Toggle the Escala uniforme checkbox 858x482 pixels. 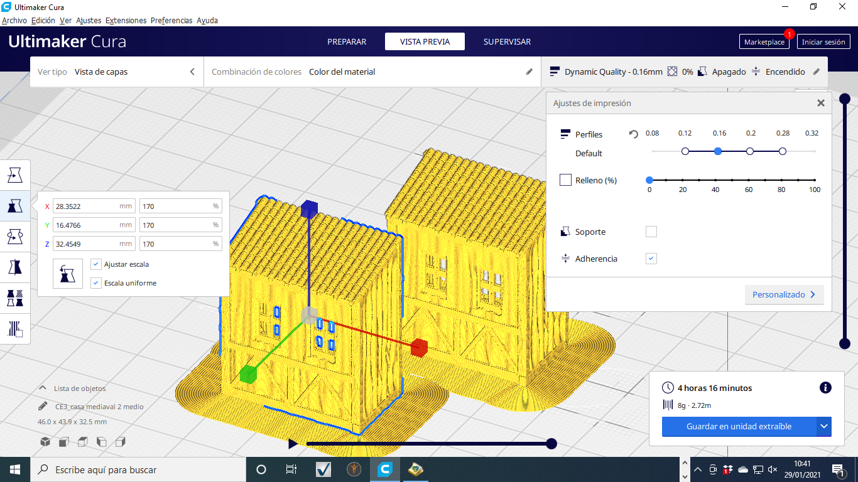tap(95, 283)
